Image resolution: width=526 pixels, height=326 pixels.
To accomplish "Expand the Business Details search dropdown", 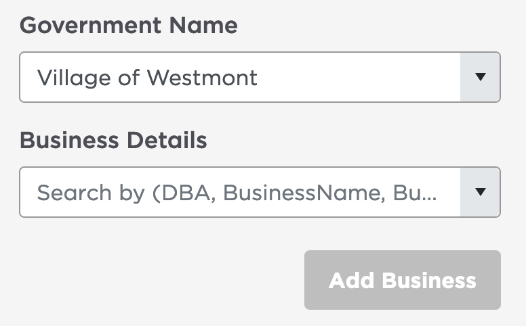I will click(260, 192).
